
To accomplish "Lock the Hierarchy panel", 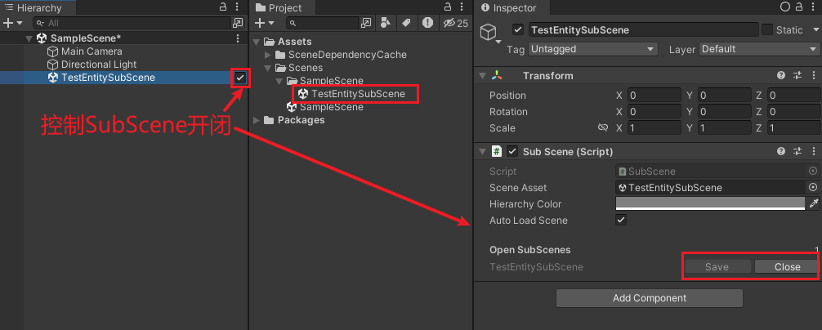I will pyautogui.click(x=223, y=7).
